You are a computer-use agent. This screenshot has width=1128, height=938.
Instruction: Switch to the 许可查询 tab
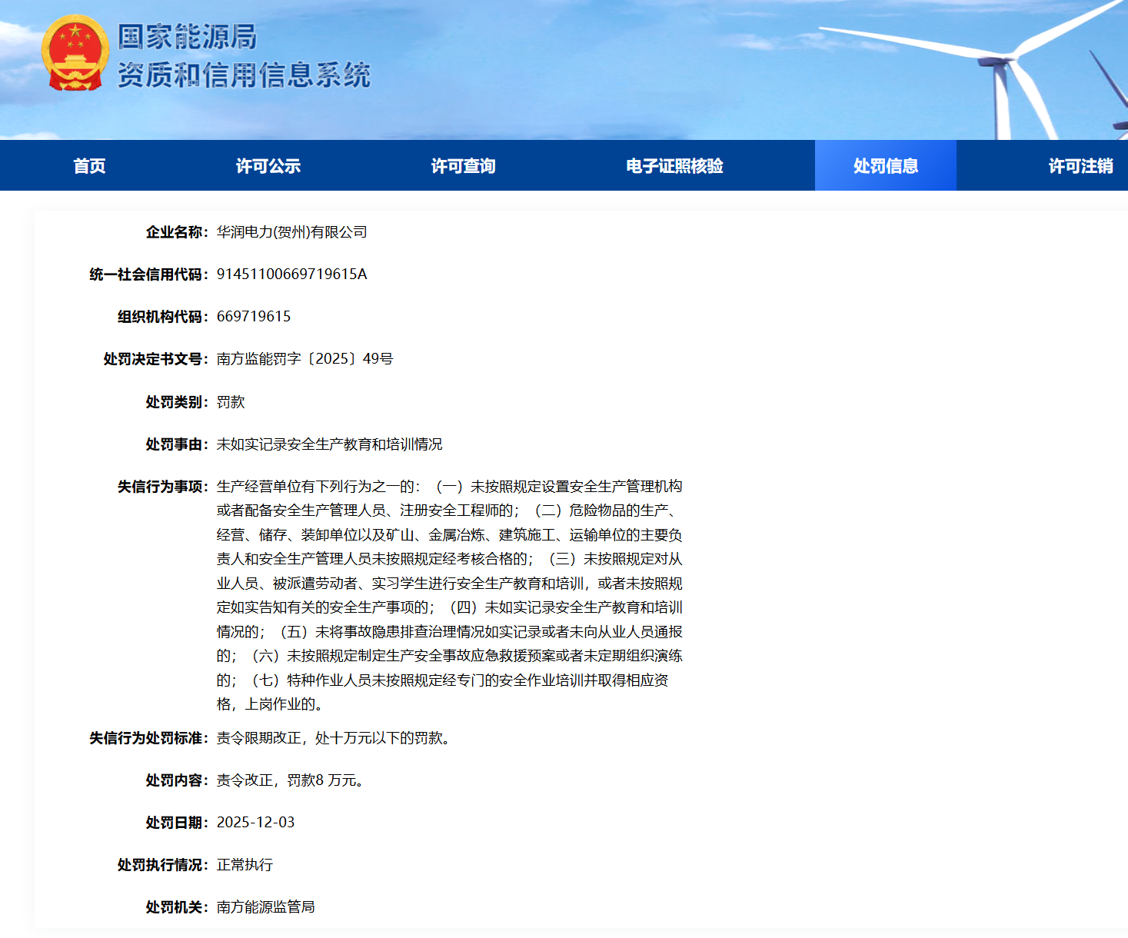tap(463, 166)
